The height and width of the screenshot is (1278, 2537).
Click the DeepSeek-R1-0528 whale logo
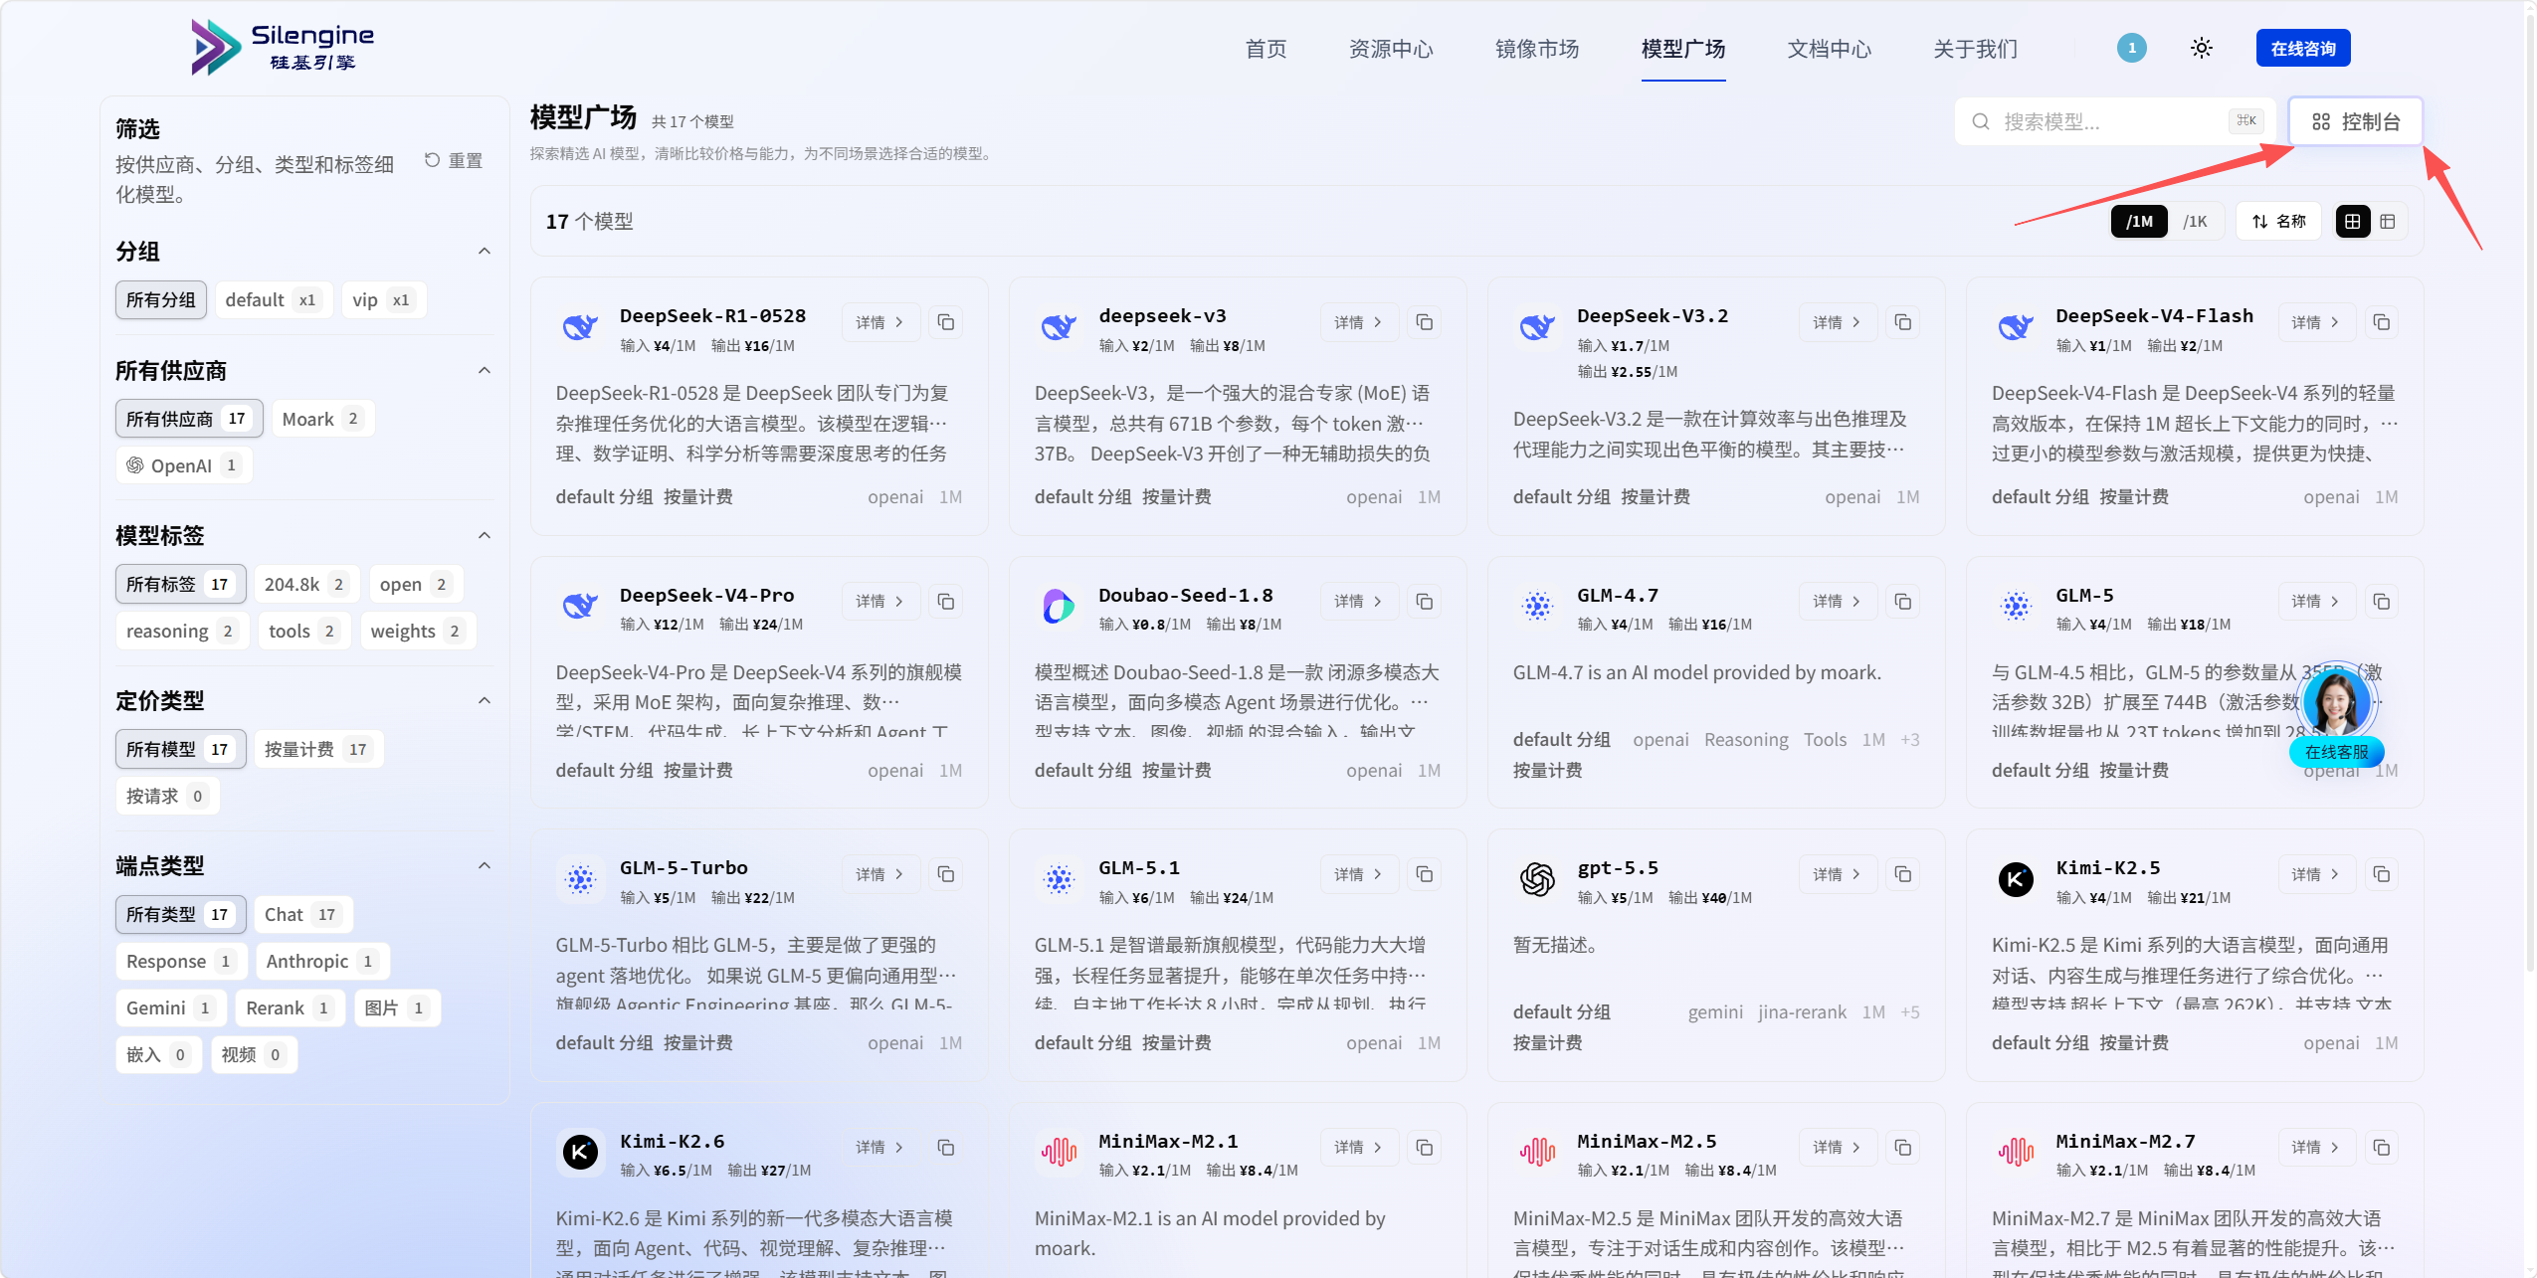click(580, 325)
